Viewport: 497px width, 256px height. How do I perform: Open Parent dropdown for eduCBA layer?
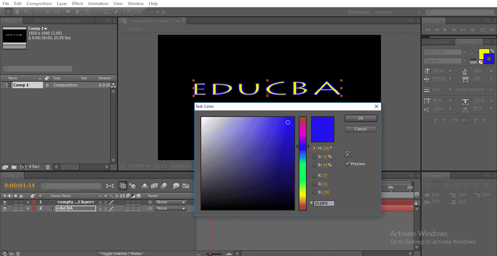click(x=170, y=208)
